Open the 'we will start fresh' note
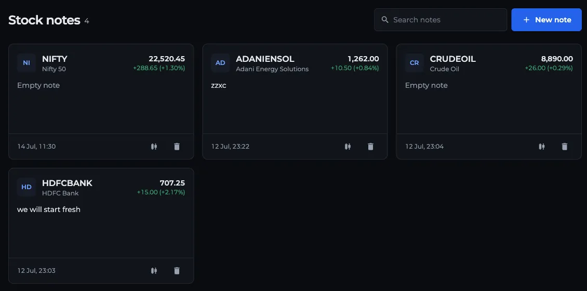 click(x=49, y=210)
